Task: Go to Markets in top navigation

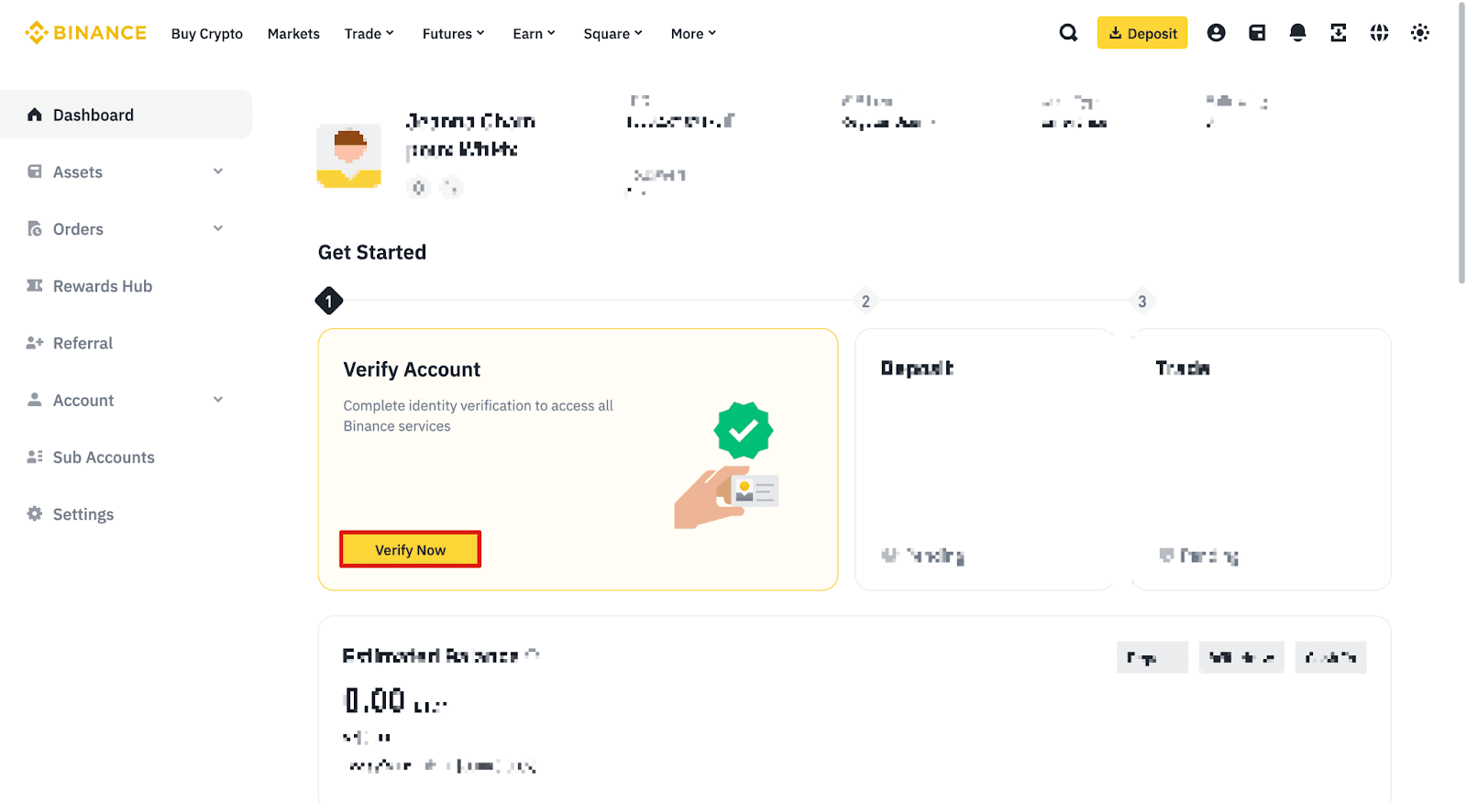Action: 293,34
